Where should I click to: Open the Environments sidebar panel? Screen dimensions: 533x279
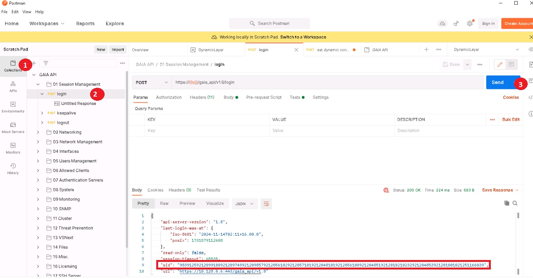[13, 107]
